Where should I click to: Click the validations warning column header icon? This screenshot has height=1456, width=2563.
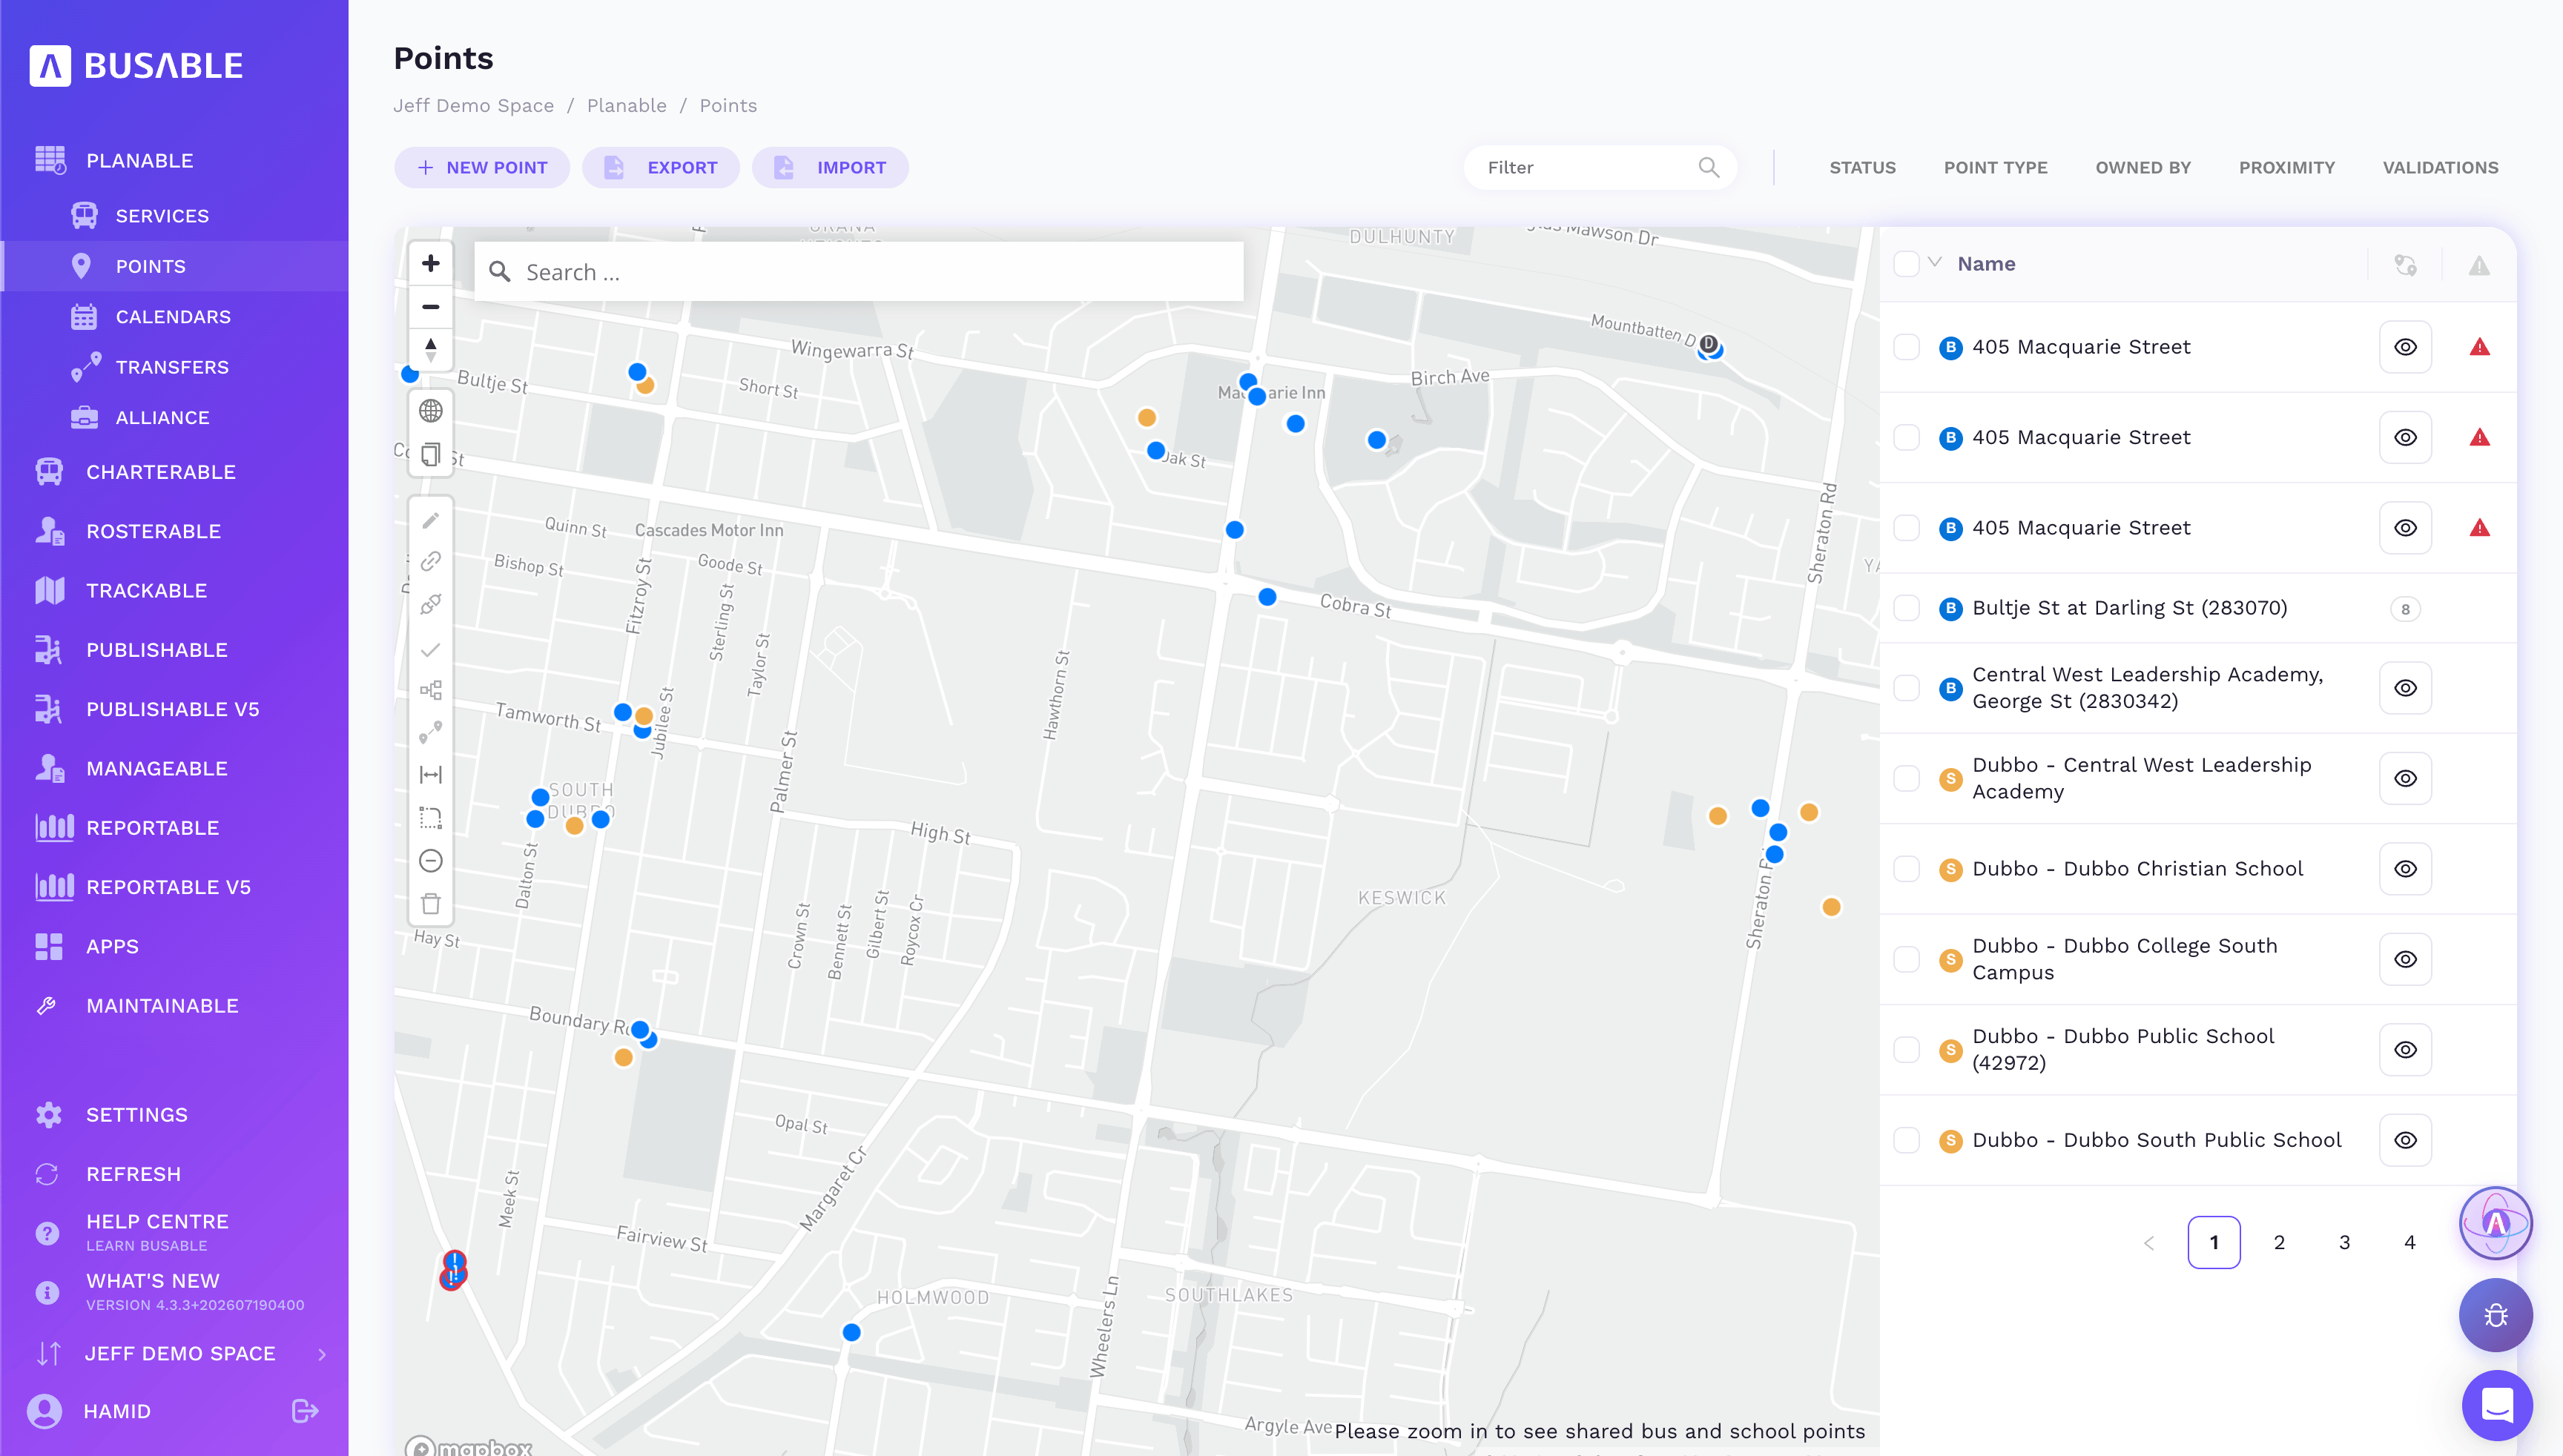click(2479, 265)
